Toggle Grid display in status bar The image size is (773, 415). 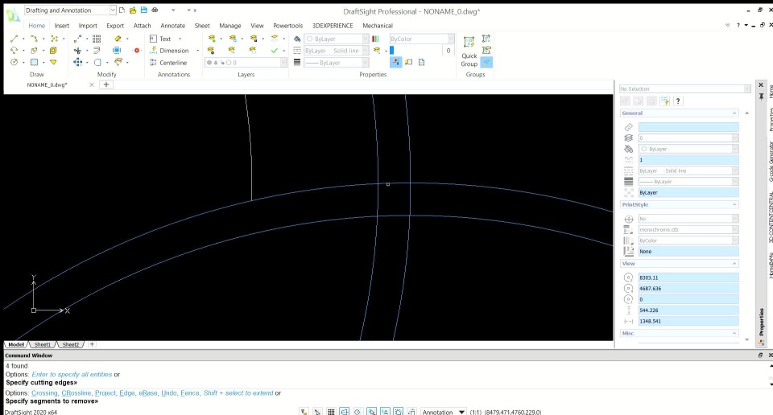[x=331, y=412]
